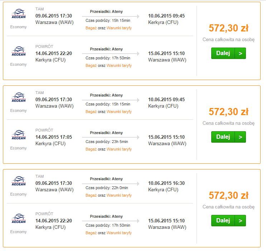Open Bagaż link for 22h 0min outbound
The height and width of the screenshot is (251, 266).
pyautogui.click(x=91, y=196)
